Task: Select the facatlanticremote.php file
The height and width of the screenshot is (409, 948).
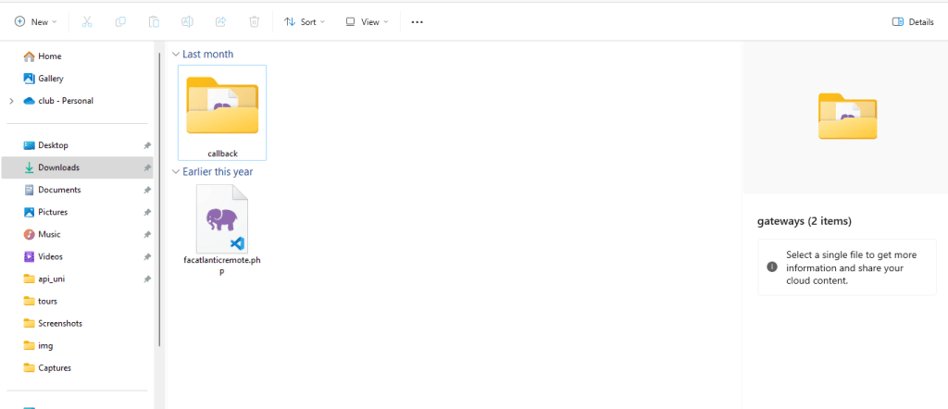Action: (x=222, y=230)
